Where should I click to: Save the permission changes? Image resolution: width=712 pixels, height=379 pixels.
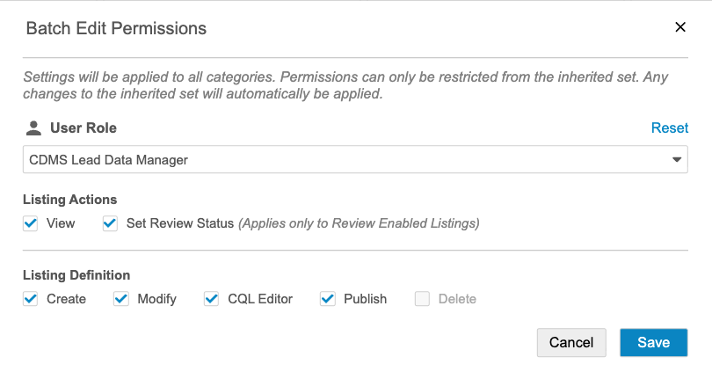point(653,343)
